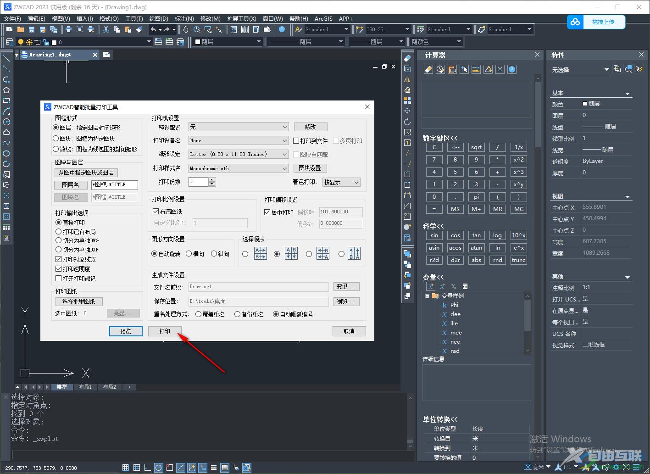Click the 选择批量图纸 button
The image size is (650, 474).
(79, 301)
